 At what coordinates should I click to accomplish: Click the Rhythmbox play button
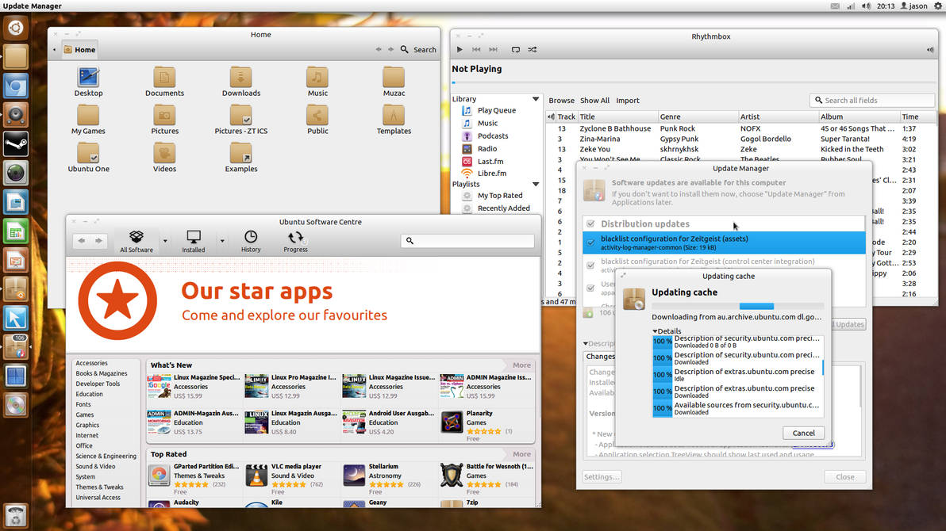point(460,49)
